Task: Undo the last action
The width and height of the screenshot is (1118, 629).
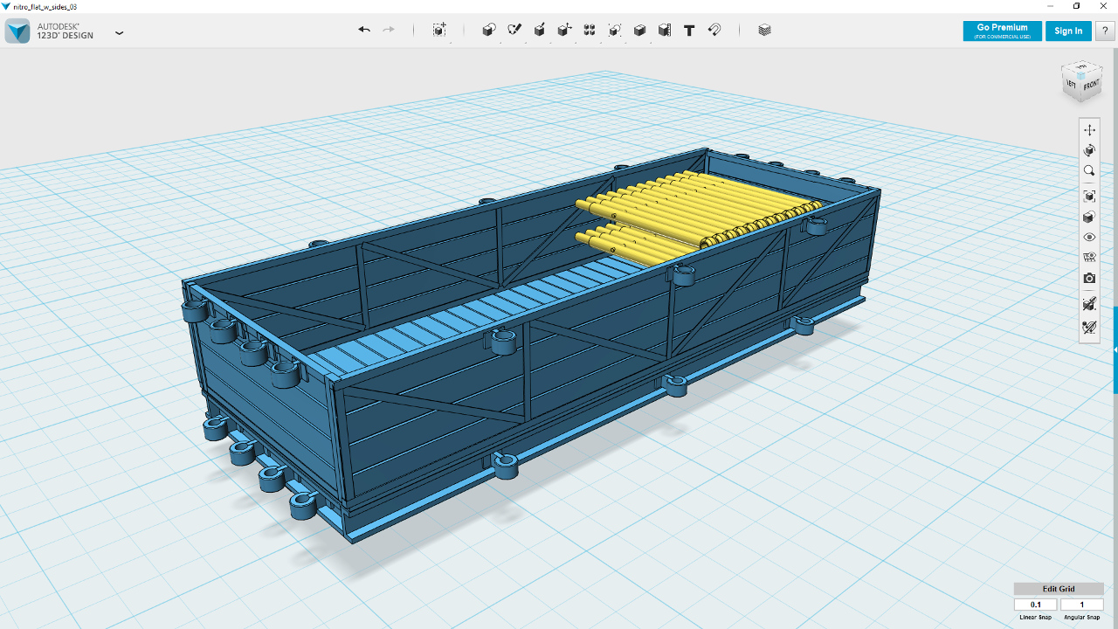Action: (364, 30)
